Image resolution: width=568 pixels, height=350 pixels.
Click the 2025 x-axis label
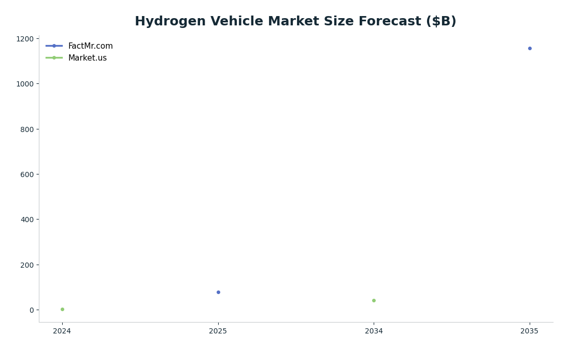(218, 331)
